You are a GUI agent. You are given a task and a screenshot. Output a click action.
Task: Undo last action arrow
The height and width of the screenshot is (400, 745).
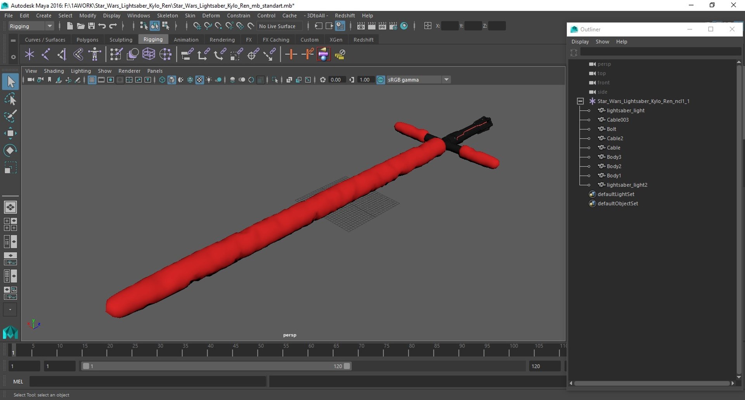tap(102, 26)
